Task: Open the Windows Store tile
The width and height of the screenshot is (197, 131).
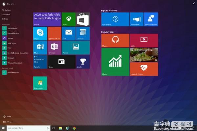Action: [x=83, y=19]
